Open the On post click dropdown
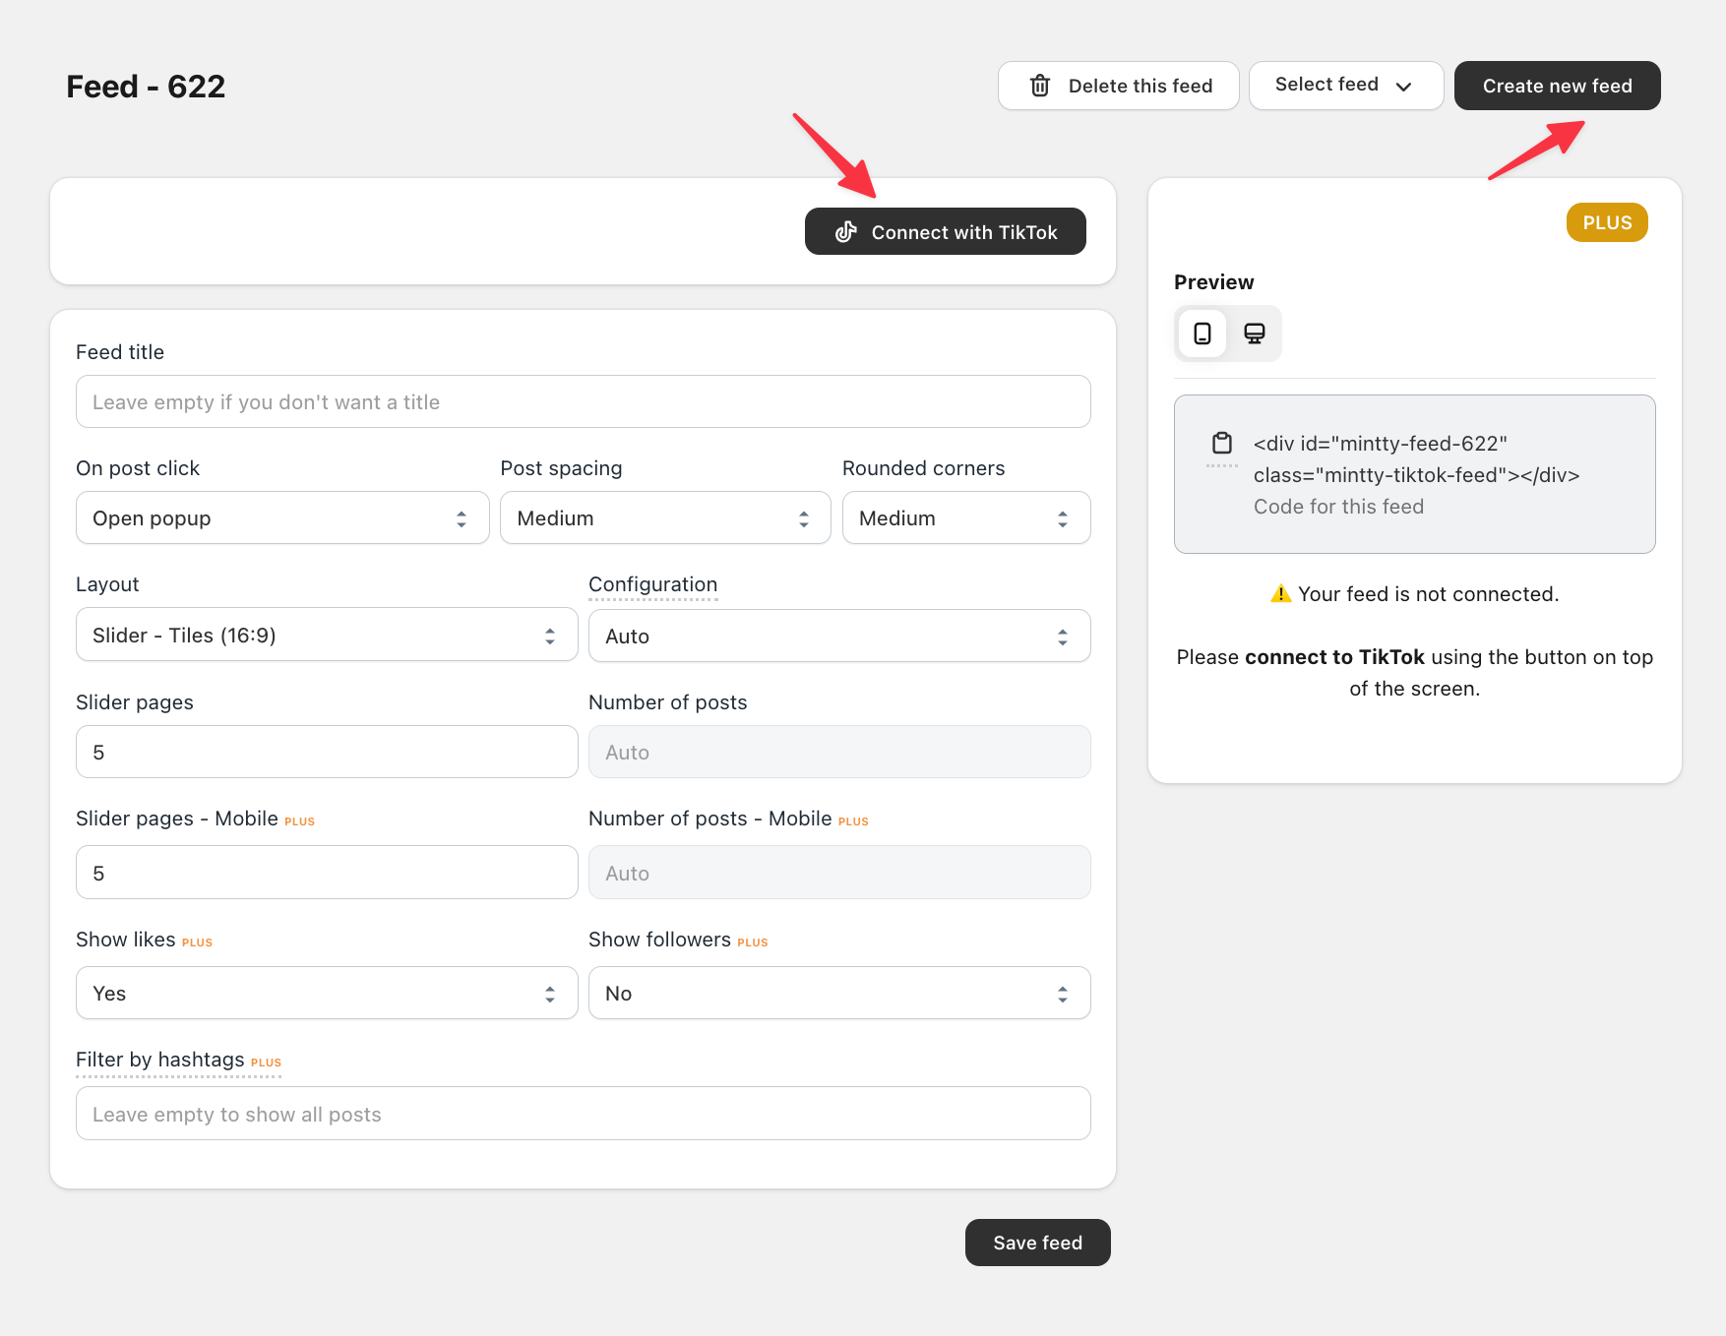This screenshot has width=1726, height=1336. (282, 517)
